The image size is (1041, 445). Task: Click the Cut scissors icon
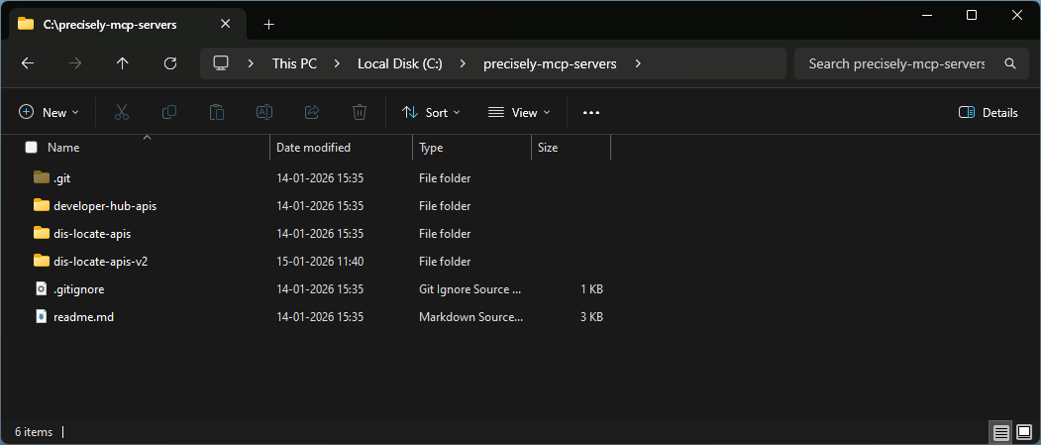click(x=122, y=113)
